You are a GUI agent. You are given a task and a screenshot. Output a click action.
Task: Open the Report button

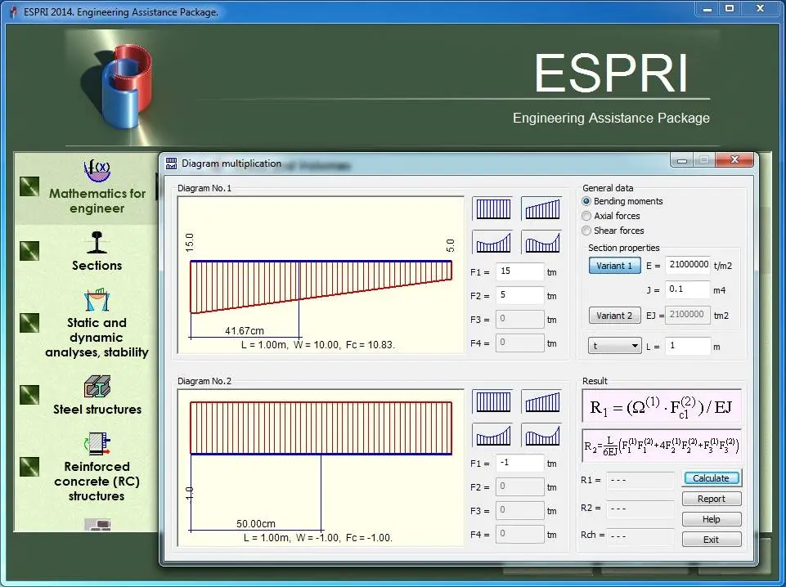coord(712,499)
